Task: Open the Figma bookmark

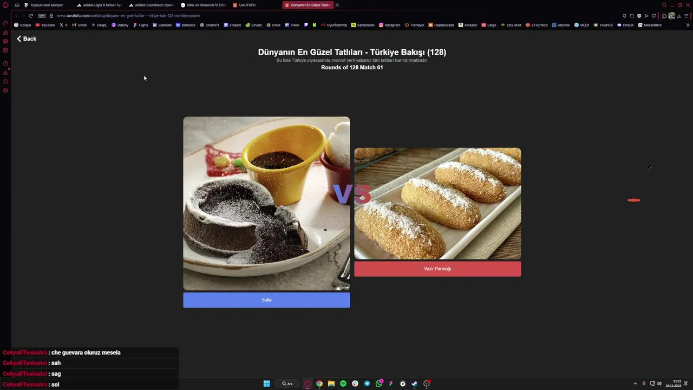Action: (141, 25)
